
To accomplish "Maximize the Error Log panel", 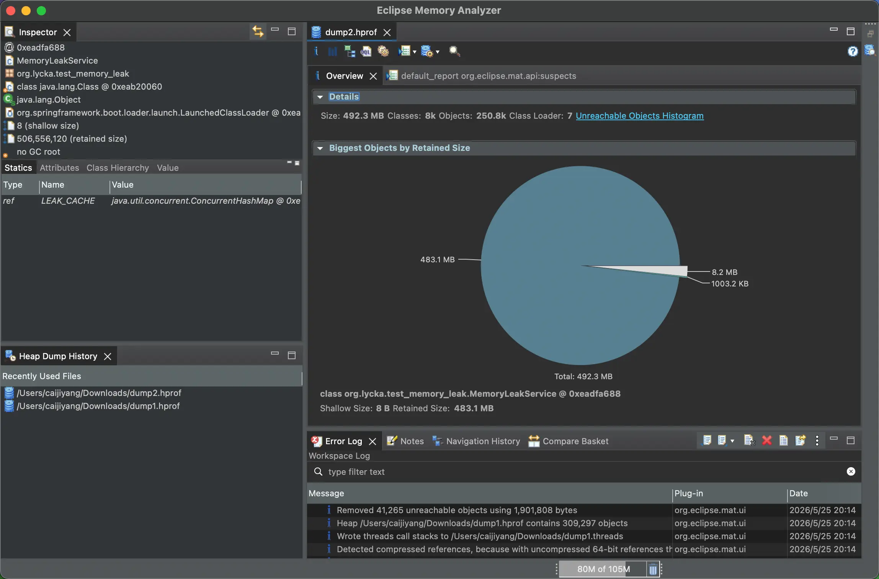I will point(851,440).
